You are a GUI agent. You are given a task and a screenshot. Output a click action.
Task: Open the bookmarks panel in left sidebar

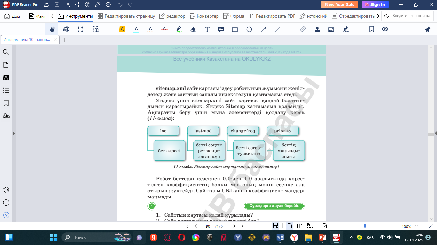pos(6,103)
